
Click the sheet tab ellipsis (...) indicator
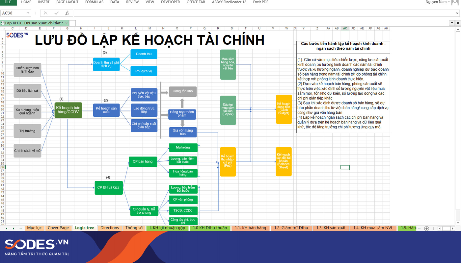click(x=20, y=228)
